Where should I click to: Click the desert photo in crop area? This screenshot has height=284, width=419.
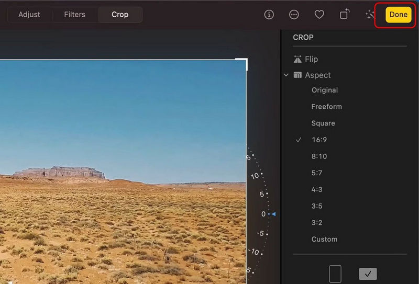coord(123,172)
